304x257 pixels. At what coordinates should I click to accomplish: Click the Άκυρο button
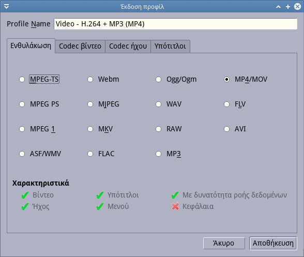(x=224, y=243)
